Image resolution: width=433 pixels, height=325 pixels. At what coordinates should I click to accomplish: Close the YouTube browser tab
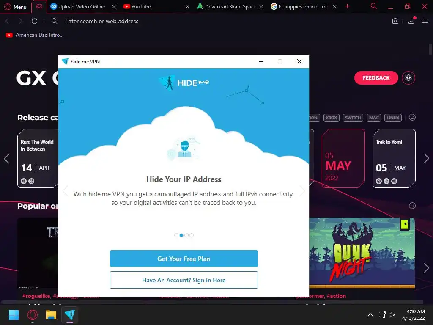pyautogui.click(x=187, y=7)
